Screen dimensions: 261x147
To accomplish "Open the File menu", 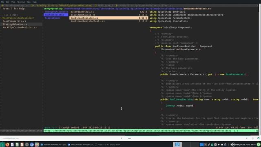I will pos(2,2).
